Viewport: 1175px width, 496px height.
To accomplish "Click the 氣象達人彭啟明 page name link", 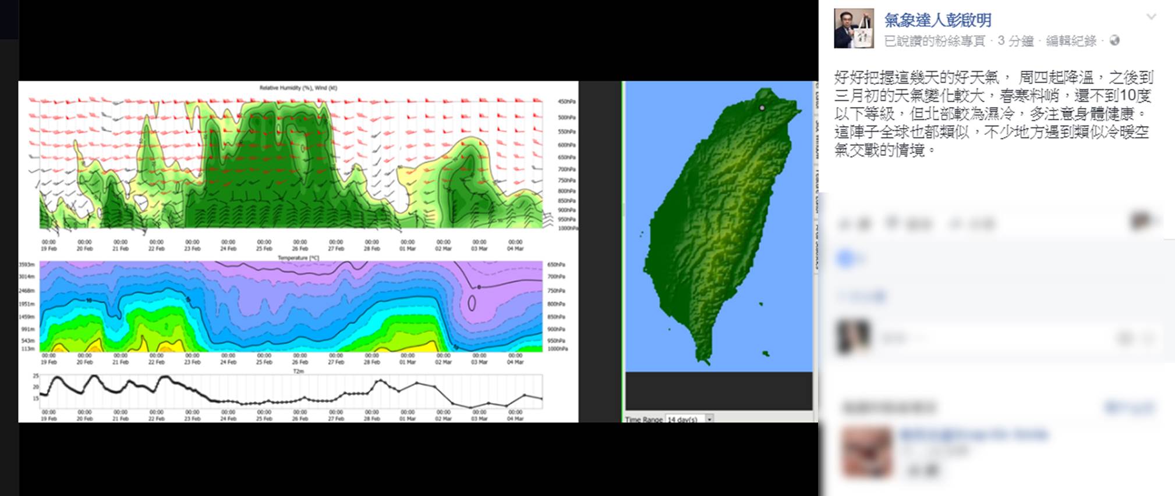I will click(x=937, y=20).
